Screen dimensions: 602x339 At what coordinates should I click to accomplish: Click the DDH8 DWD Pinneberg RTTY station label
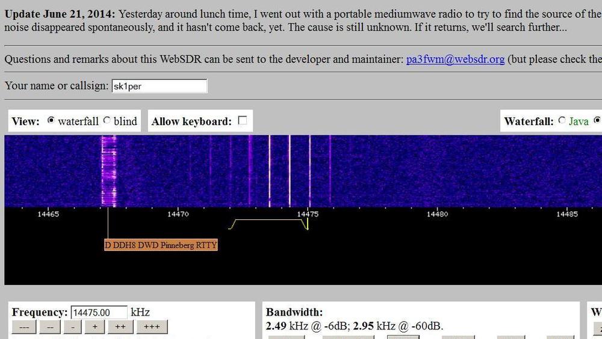(161, 245)
